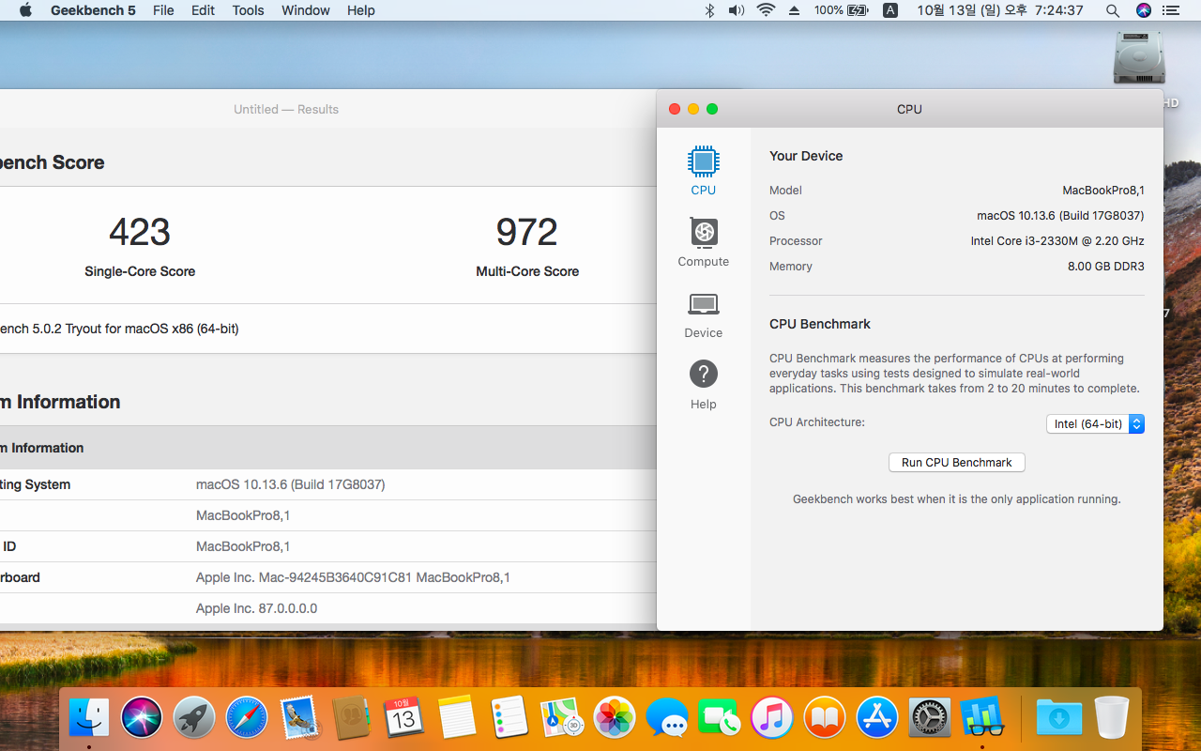The width and height of the screenshot is (1201, 751).
Task: Click macOS 10.13.6 in Results table
Action: [x=291, y=484]
